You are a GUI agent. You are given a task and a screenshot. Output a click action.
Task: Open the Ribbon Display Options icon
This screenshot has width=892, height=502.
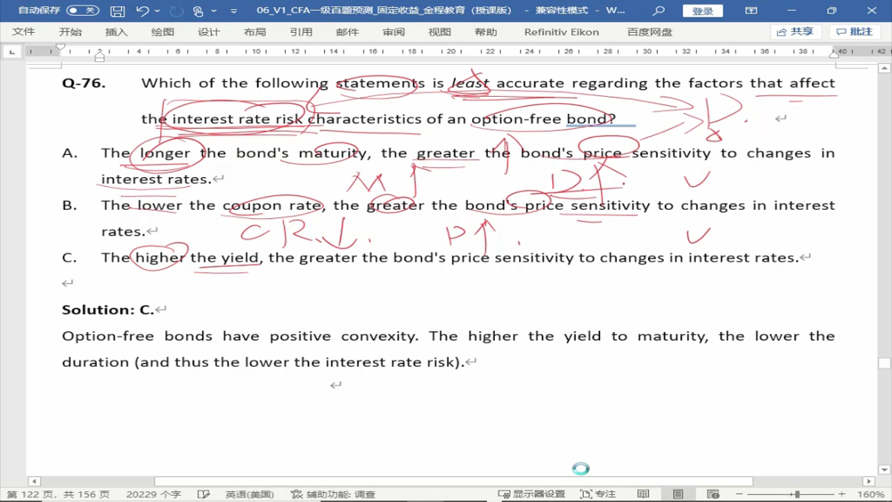(751, 11)
